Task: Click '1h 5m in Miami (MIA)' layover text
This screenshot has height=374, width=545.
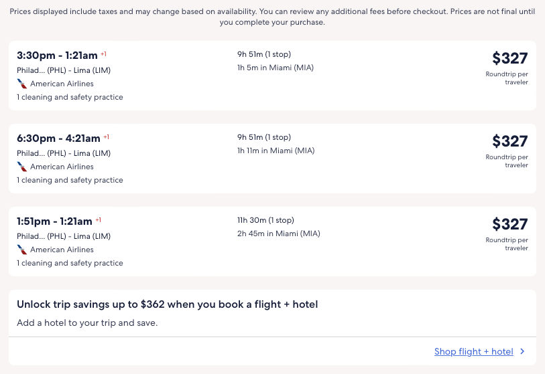Action: click(275, 68)
